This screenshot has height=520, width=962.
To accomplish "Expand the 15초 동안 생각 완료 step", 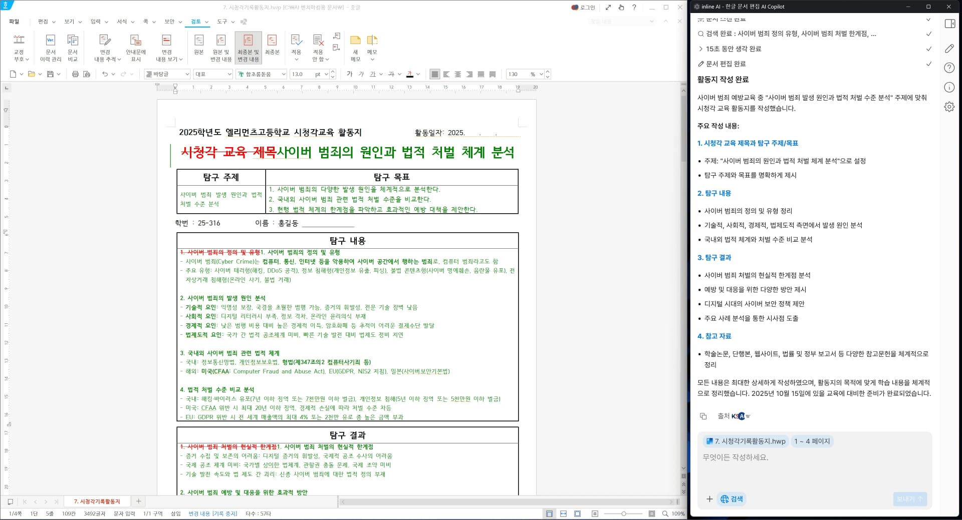I will 701,49.
